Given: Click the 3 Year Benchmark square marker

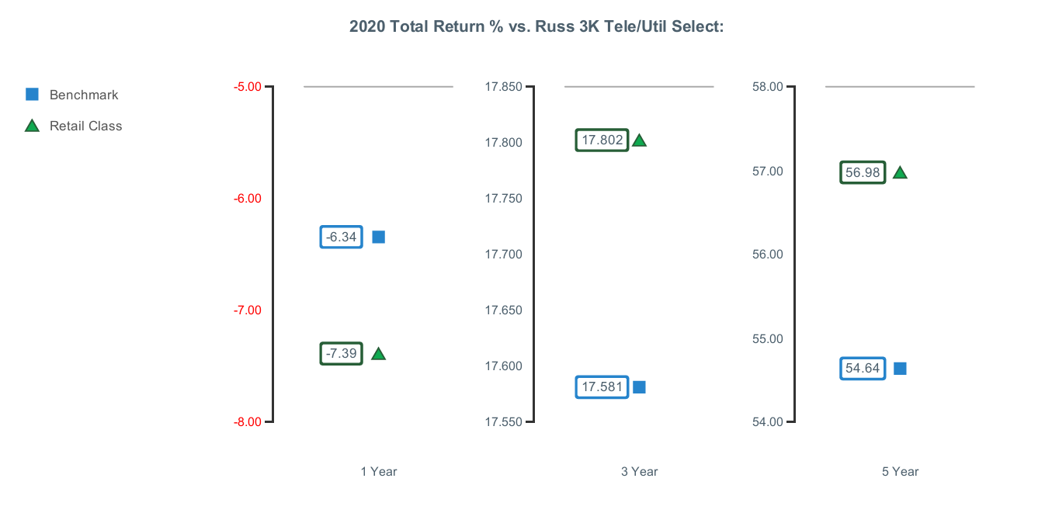Looking at the screenshot, I should [640, 387].
